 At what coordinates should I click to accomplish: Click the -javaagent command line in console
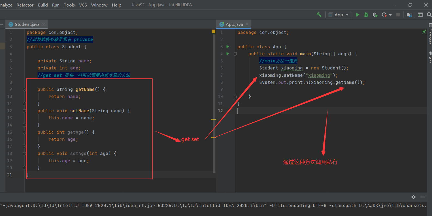click(213, 206)
